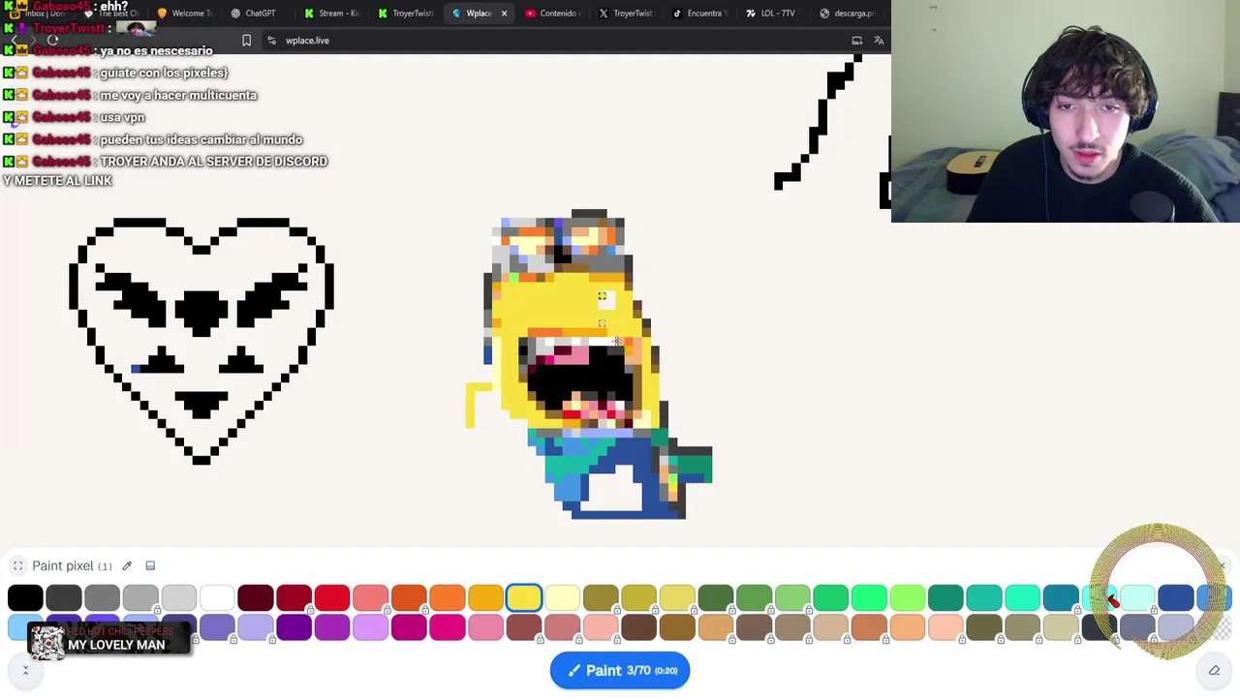Close the Wplace browser tab
Image resolution: width=1240 pixels, height=697 pixels.
pos(504,14)
